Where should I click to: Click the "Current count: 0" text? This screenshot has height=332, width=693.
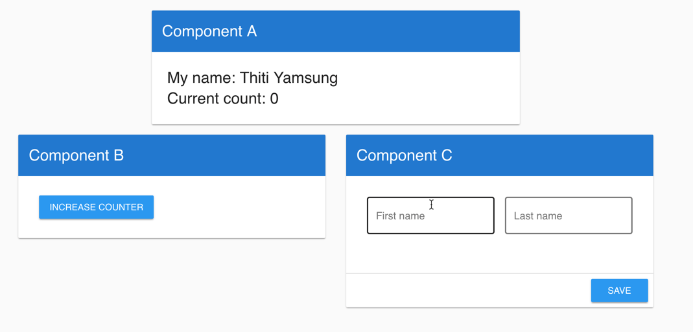222,98
